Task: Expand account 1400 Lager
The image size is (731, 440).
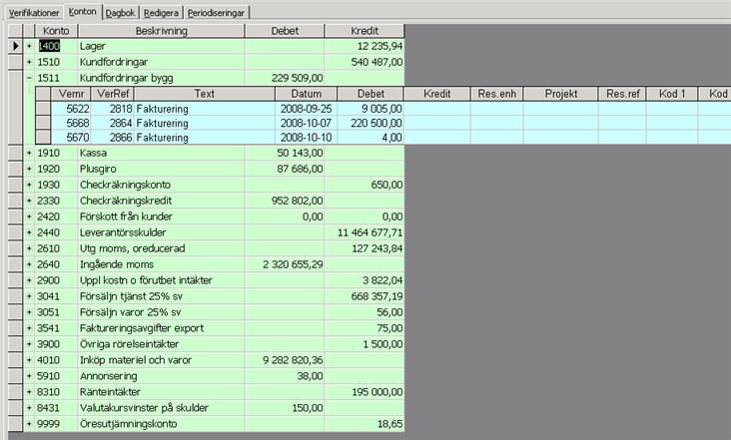Action: point(29,46)
